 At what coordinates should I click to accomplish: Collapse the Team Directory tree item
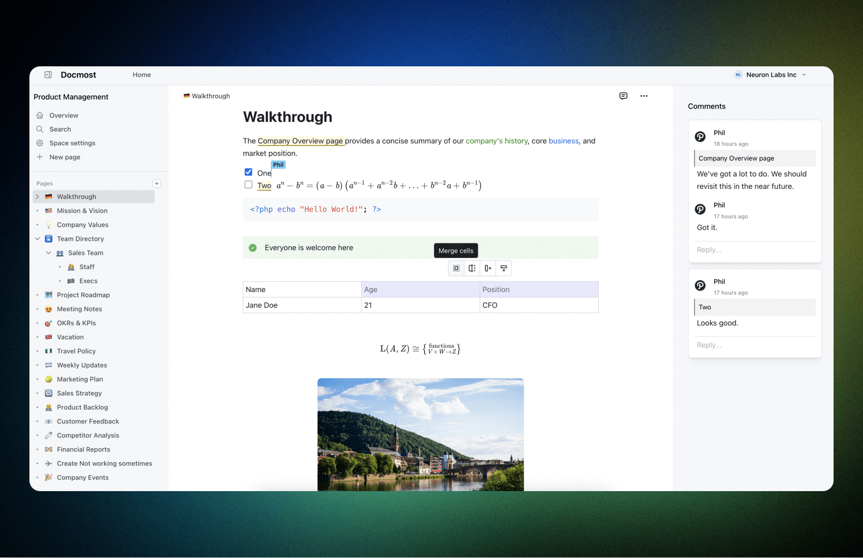(x=37, y=239)
